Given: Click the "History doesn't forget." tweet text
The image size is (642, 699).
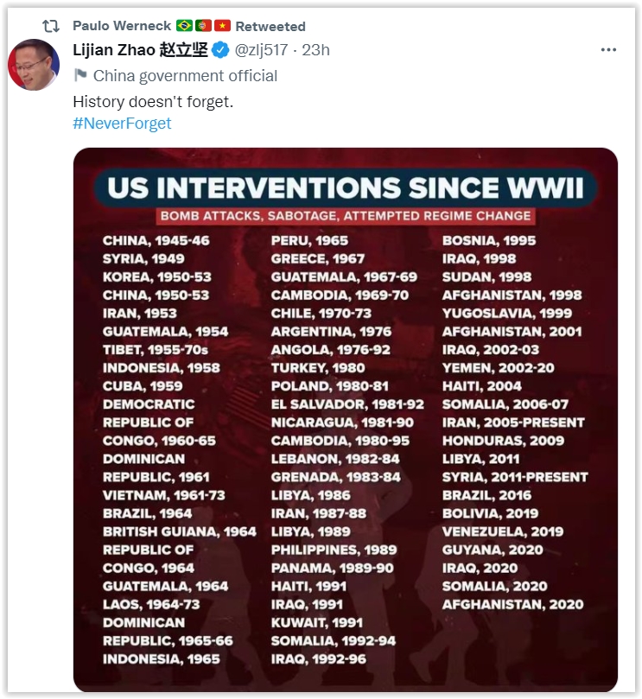Looking at the screenshot, I should 153,101.
